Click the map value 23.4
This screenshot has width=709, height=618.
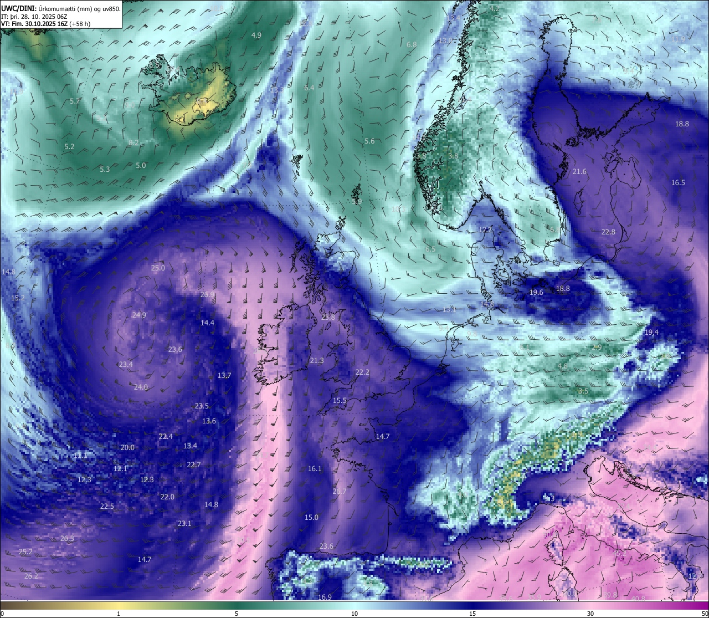point(126,364)
